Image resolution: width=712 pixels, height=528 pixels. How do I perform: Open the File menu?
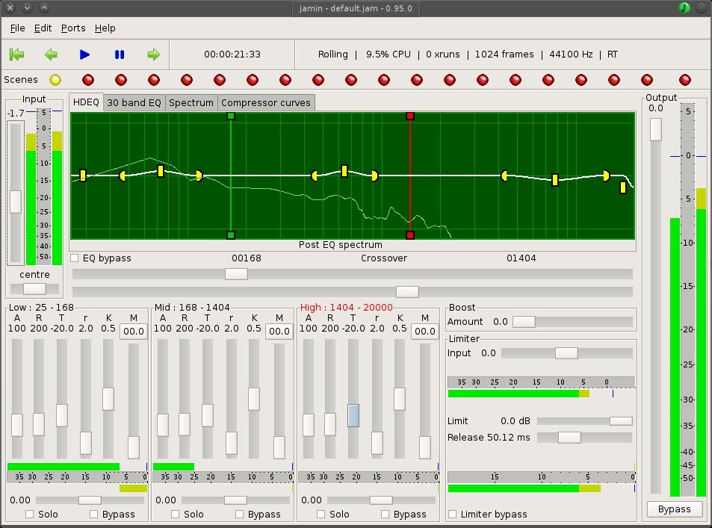point(18,28)
